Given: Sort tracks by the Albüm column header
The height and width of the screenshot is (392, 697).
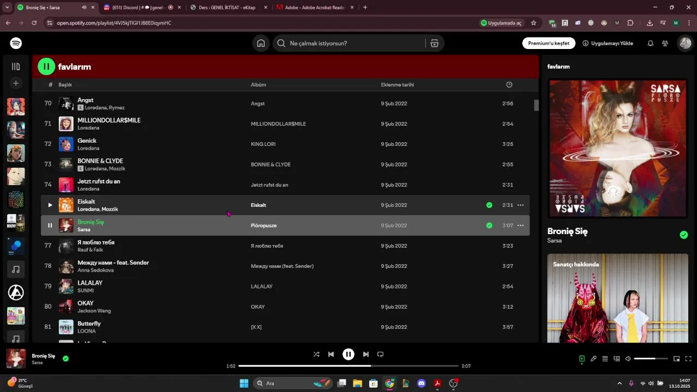Looking at the screenshot, I should 258,84.
